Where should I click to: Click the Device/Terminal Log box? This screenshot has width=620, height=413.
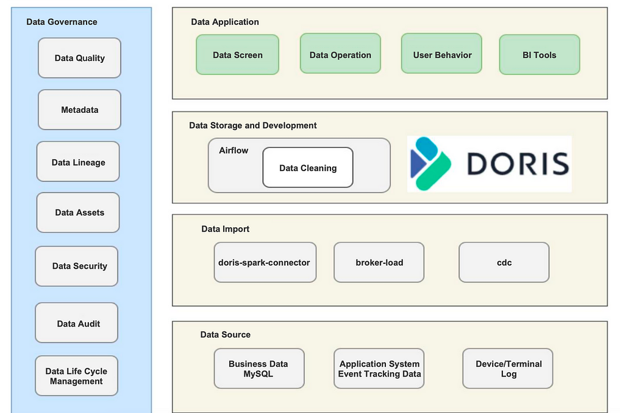[x=508, y=369]
